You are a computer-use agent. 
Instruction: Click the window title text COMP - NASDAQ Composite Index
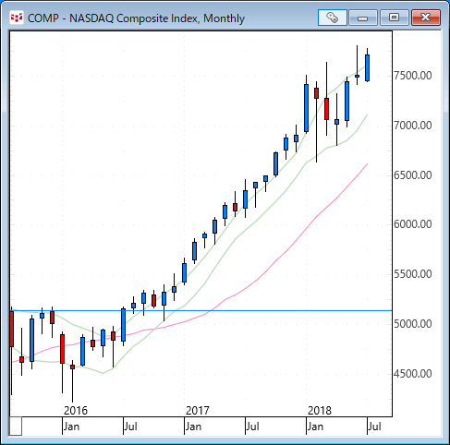click(113, 18)
